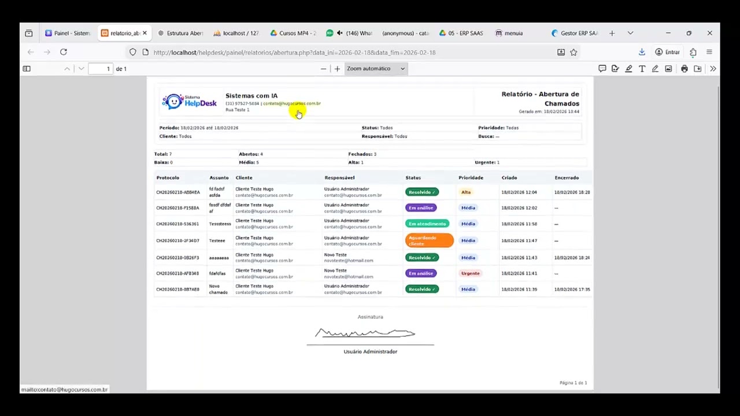Zoom in the PDF with plus button

tap(337, 69)
